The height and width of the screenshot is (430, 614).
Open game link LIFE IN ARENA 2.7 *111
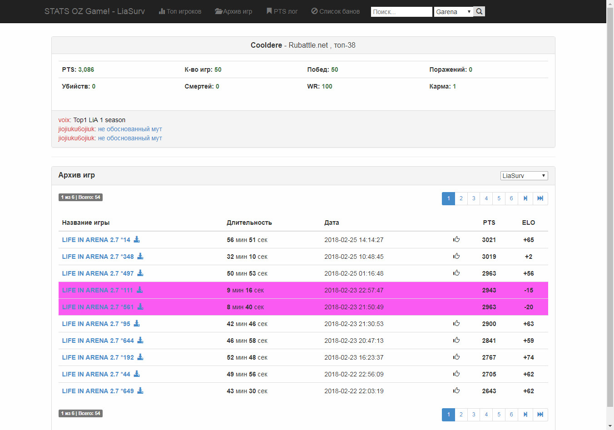pos(98,290)
